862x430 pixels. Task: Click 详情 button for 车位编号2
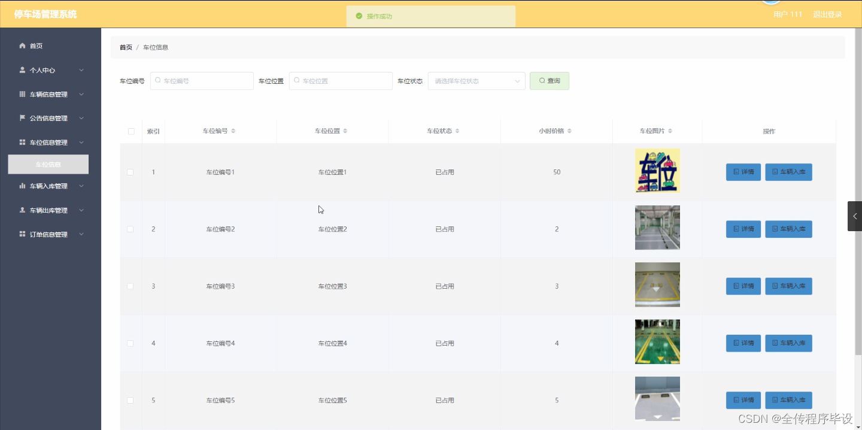(743, 229)
